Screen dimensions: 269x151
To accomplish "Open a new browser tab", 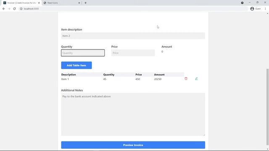I will [x=85, y=3].
